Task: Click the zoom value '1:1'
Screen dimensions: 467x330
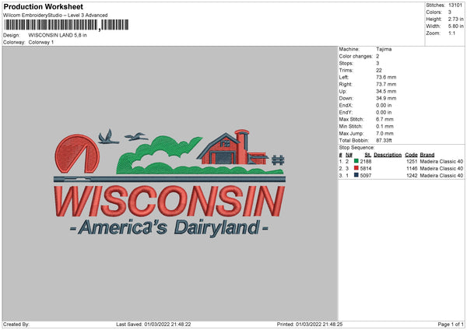Action: click(451, 33)
